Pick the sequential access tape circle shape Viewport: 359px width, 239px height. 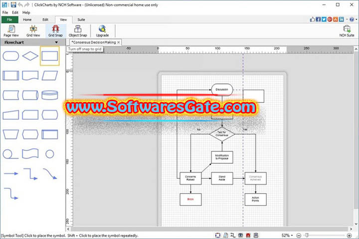(x=10, y=154)
